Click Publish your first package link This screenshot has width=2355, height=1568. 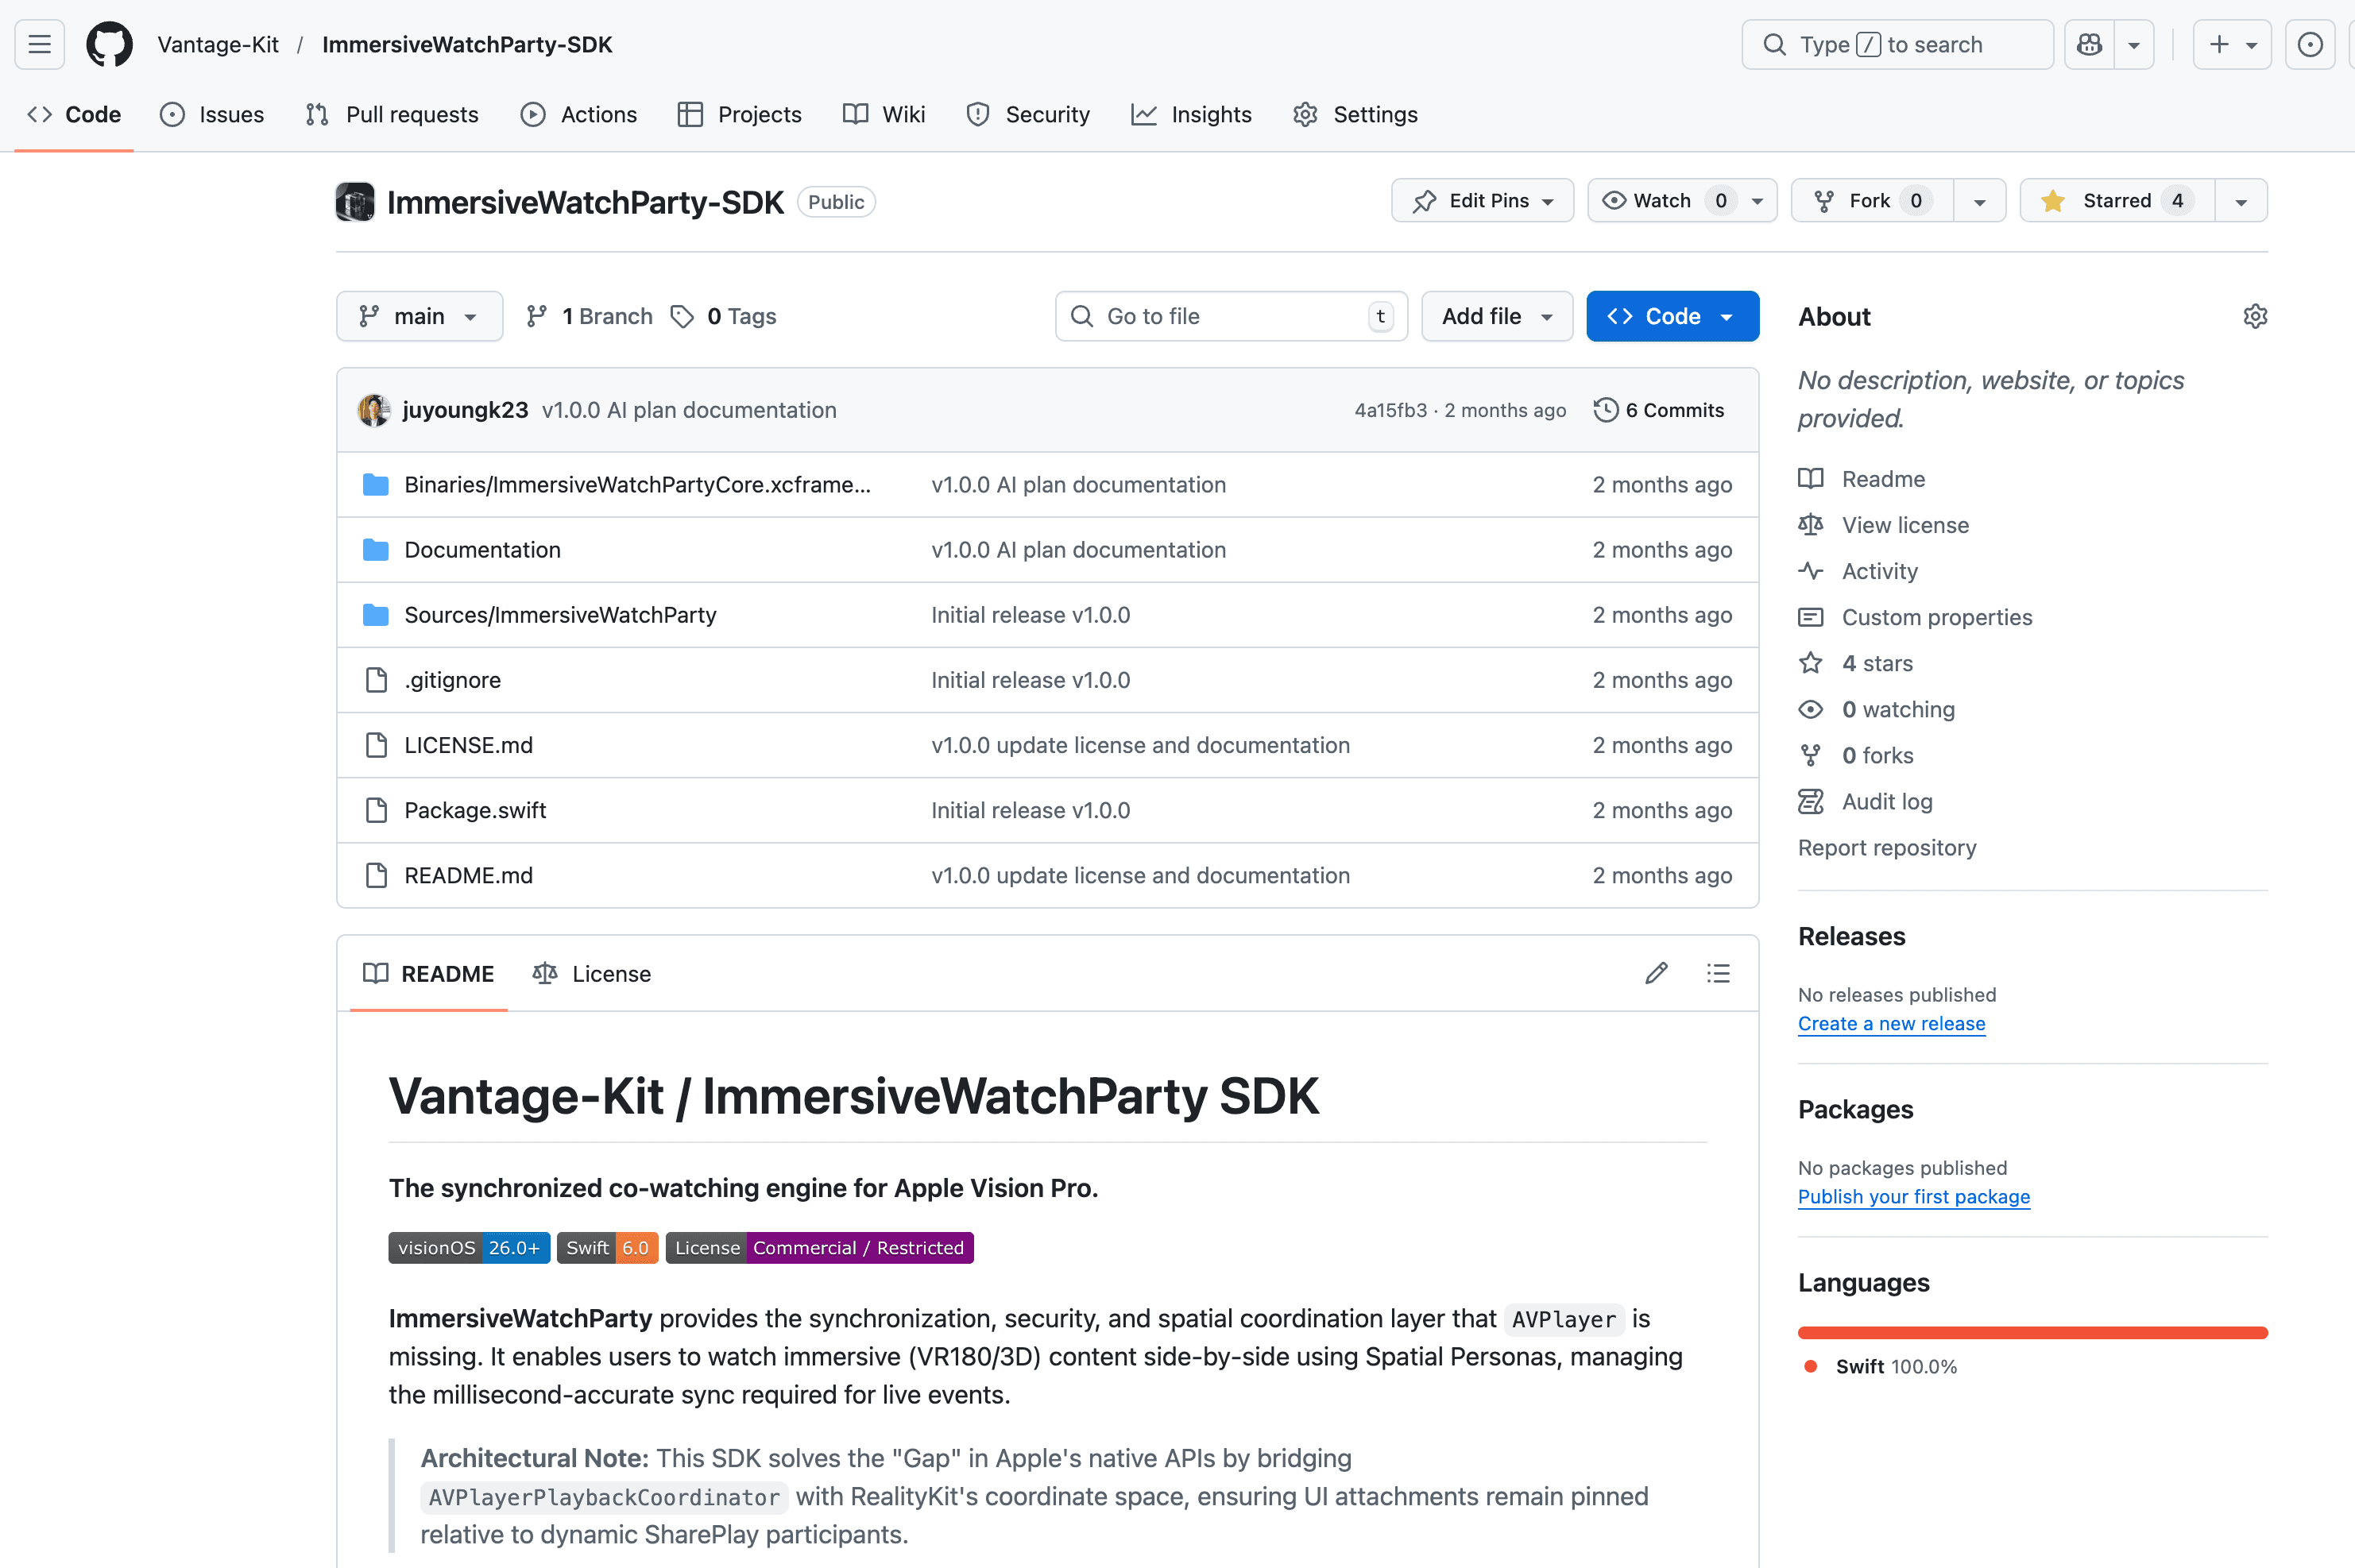tap(1912, 1196)
